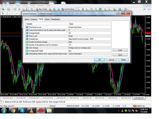Click the connection status 2882/2 kb indicator
Screen dimensions: 159x119
(139, 106)
